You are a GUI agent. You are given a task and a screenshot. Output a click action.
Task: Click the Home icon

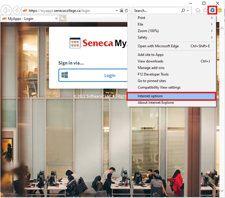[198, 10]
